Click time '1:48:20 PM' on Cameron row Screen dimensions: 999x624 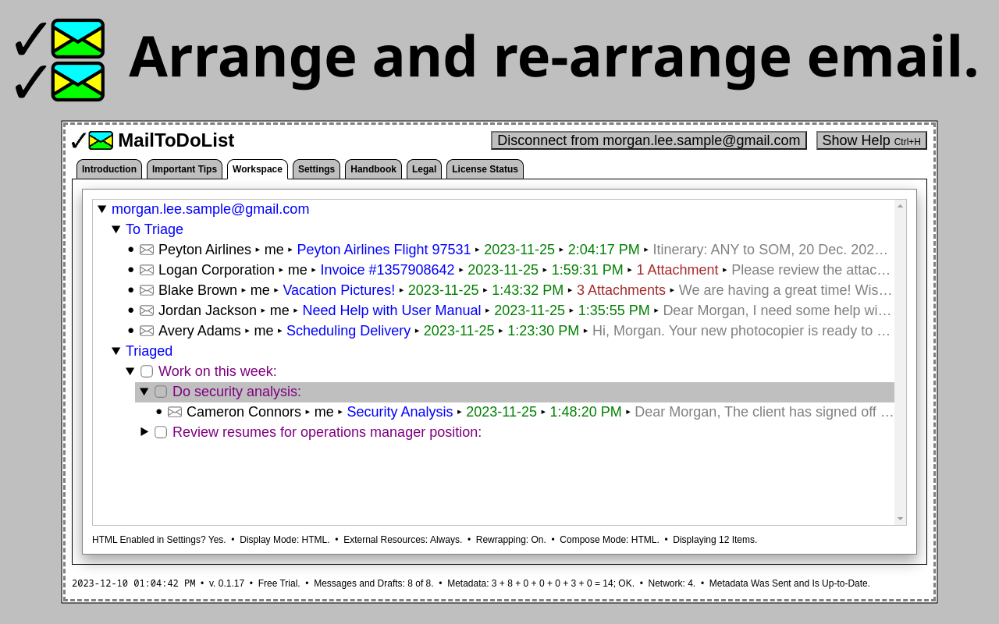[585, 412]
